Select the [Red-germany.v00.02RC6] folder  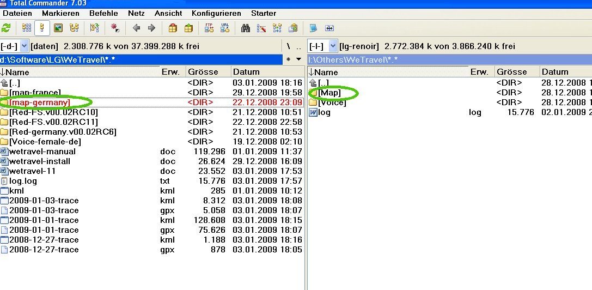click(x=152, y=132)
